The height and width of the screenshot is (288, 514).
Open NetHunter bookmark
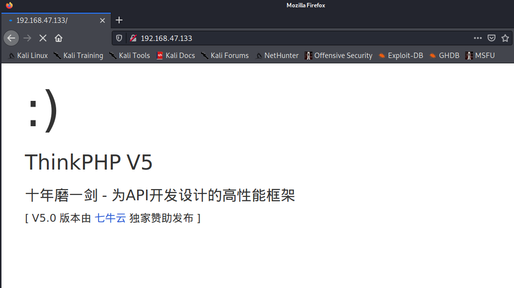277,56
